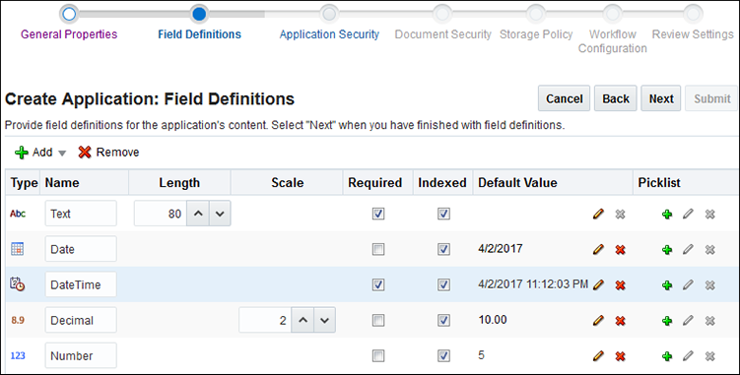Edit default value pencil in Number row
The height and width of the screenshot is (375, 740).
coord(598,356)
